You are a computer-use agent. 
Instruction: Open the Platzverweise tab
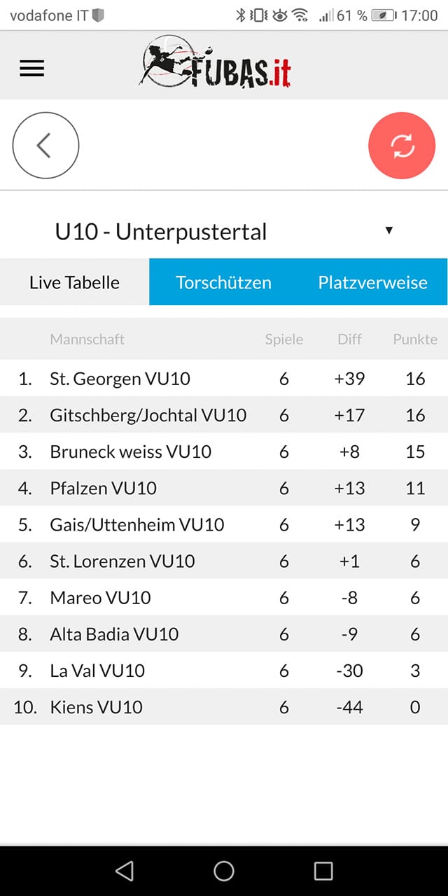[372, 282]
